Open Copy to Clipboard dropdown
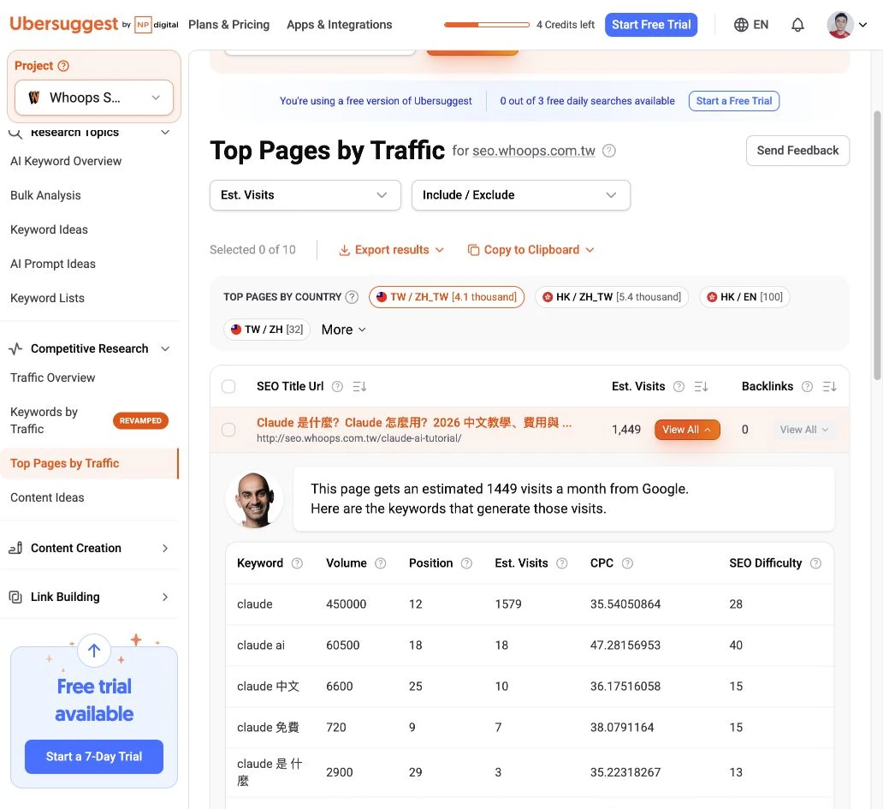This screenshot has height=809, width=883. (531, 250)
